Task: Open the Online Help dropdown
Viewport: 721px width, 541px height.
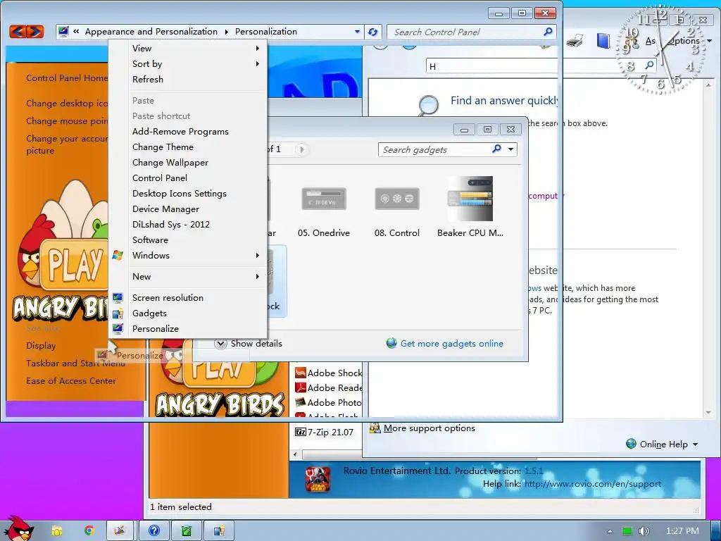Action: (662, 444)
